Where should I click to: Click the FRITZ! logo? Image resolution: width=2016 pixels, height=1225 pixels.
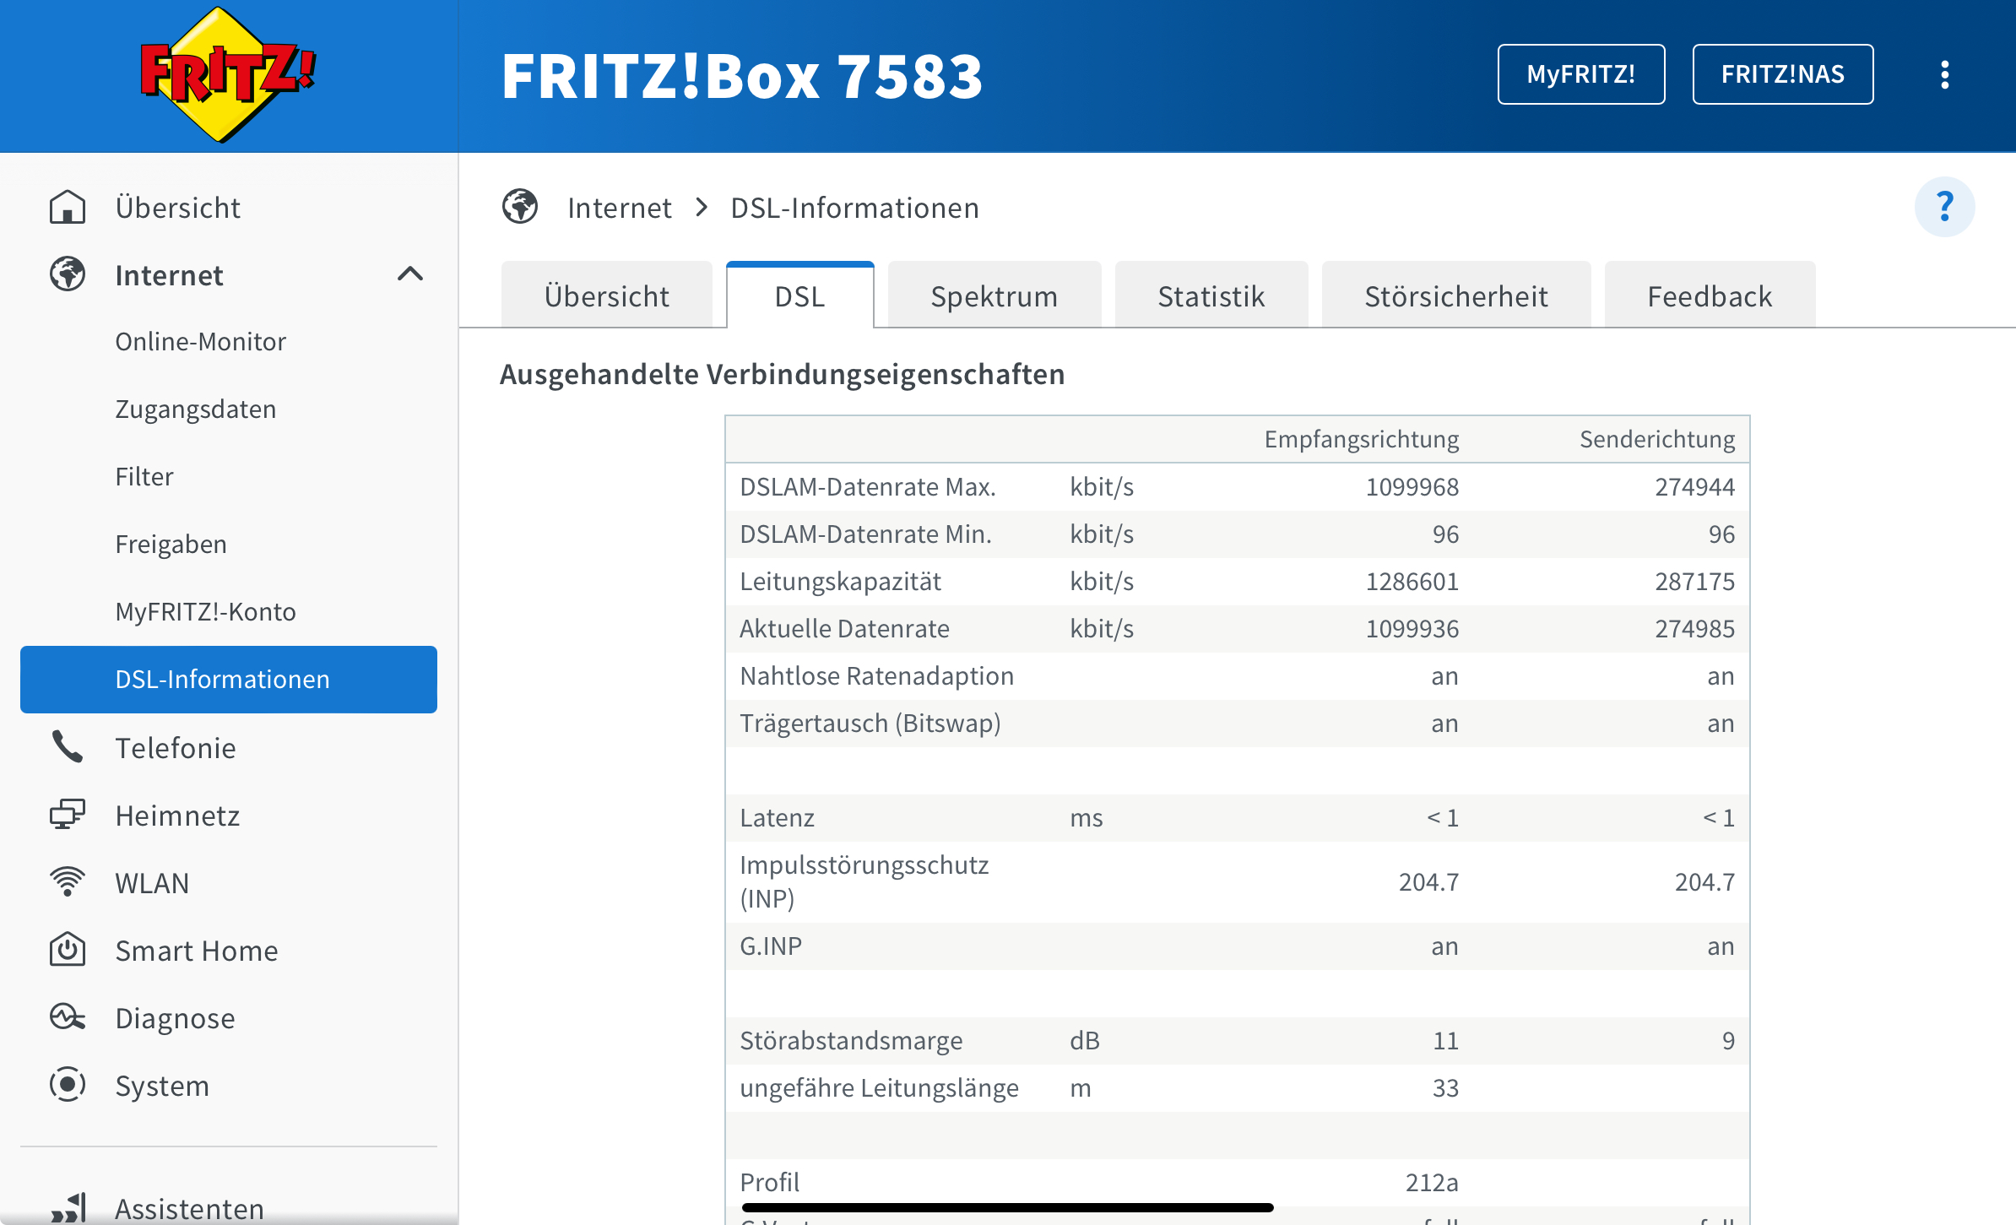coord(226,74)
